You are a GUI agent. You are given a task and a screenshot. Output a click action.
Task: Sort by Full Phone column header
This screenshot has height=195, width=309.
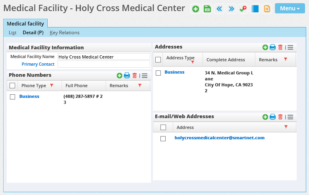tap(77, 86)
